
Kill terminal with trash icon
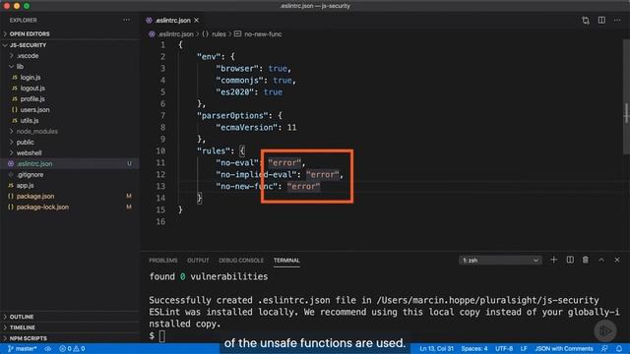(x=586, y=260)
